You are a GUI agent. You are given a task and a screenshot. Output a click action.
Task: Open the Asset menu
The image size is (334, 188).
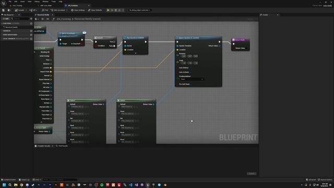[x=22, y=2]
